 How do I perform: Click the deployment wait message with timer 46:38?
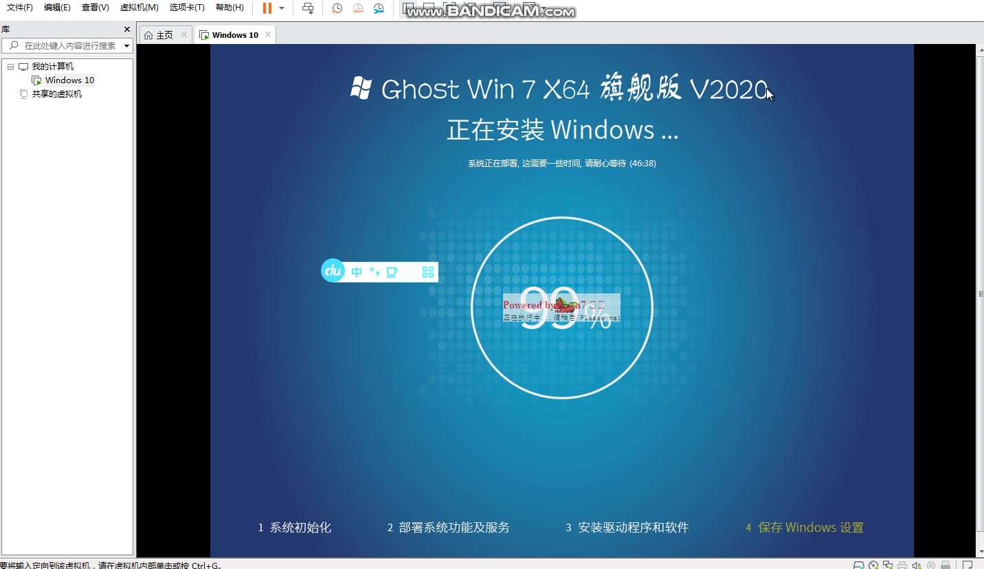(x=562, y=164)
